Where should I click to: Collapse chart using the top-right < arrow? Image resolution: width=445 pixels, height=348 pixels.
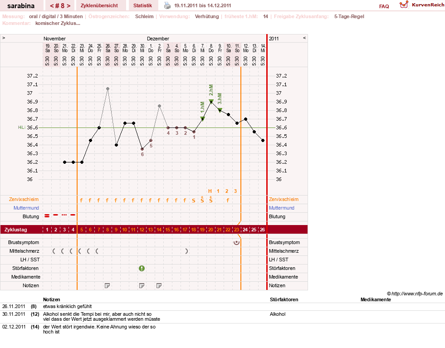click(304, 38)
